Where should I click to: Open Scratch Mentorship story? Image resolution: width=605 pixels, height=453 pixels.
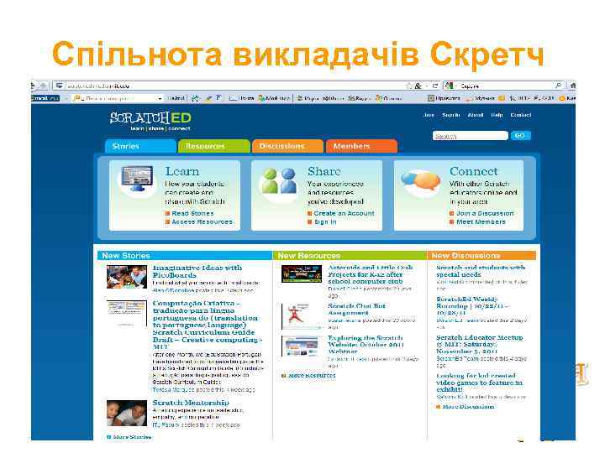coord(191,403)
